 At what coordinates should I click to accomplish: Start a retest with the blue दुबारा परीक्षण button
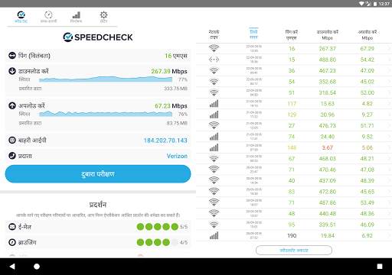point(98,174)
